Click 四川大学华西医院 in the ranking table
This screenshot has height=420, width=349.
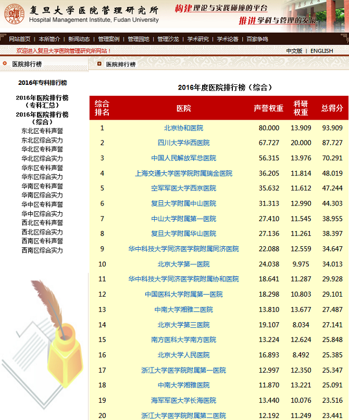pos(183,143)
